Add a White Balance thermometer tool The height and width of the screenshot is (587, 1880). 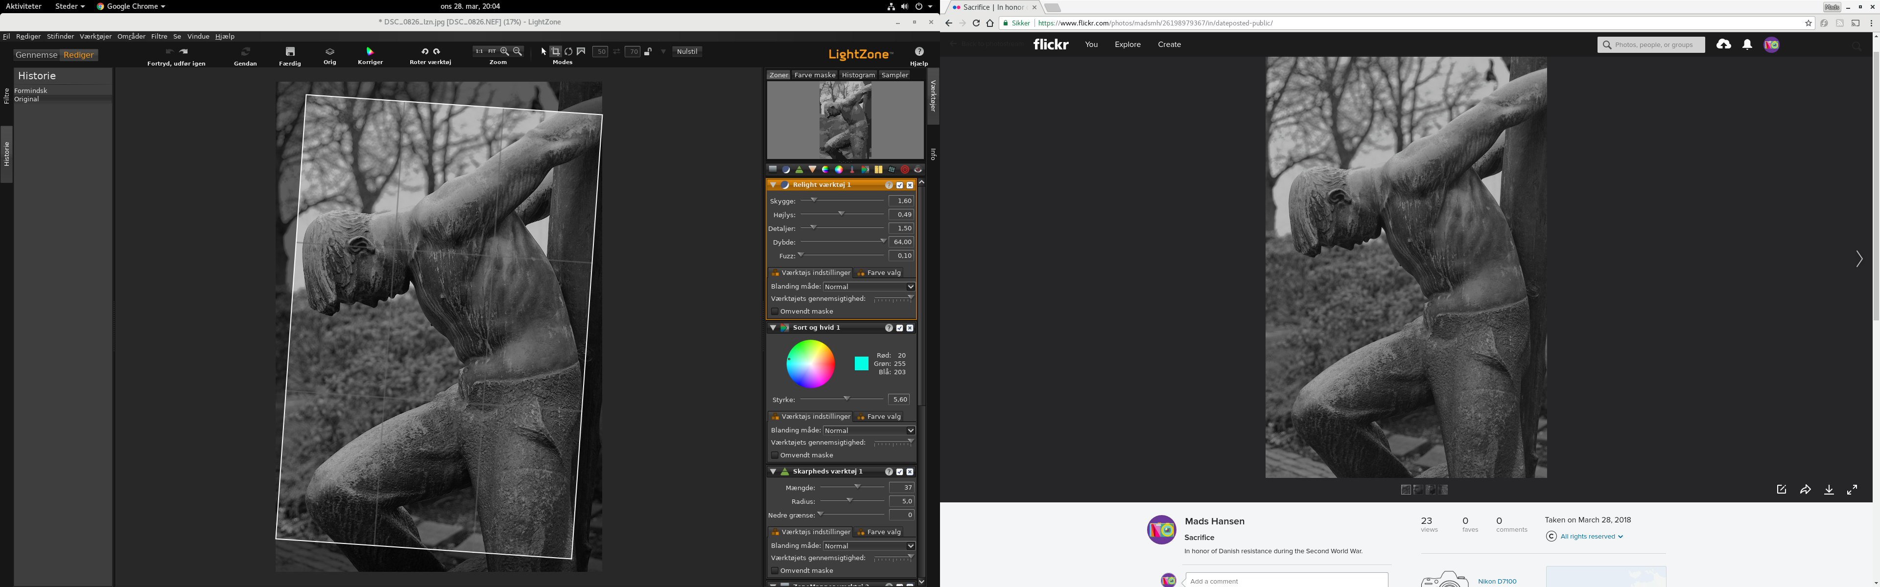(852, 169)
